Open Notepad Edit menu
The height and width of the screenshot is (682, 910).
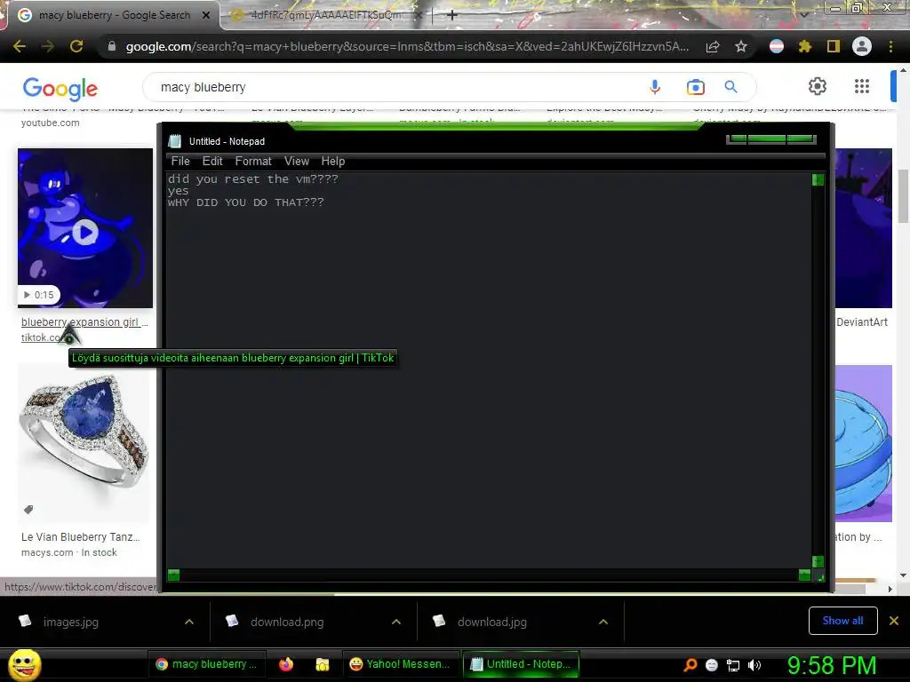[212, 162]
